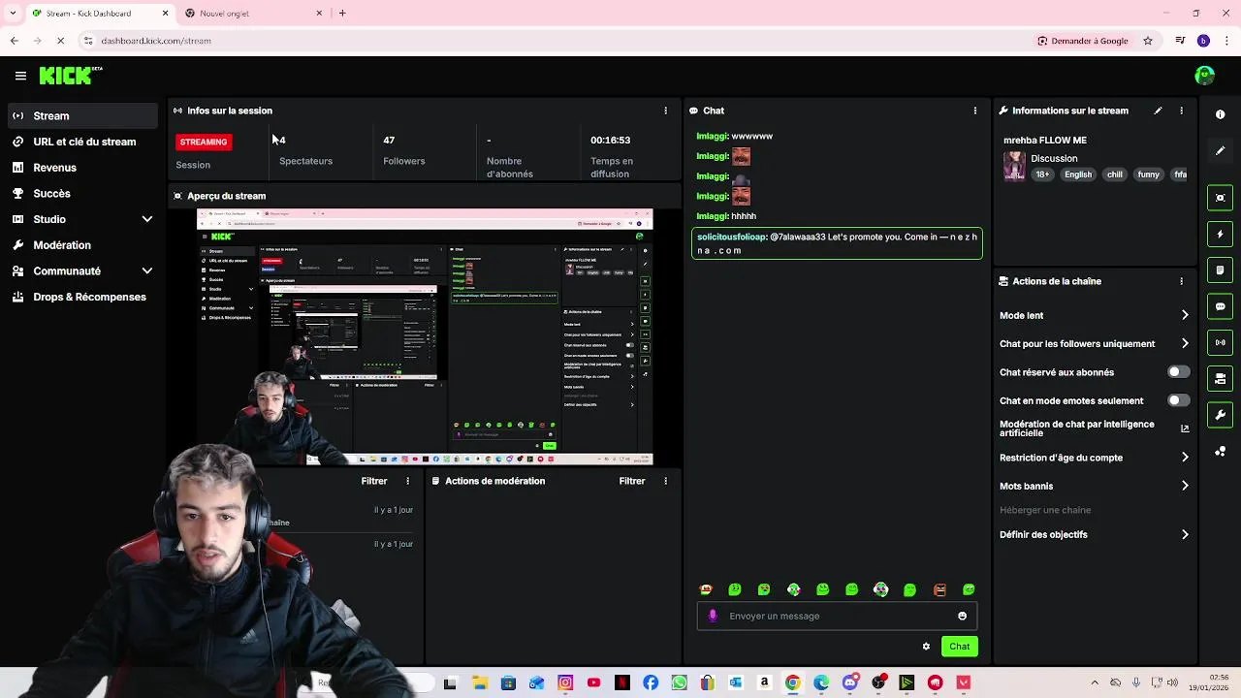Image resolution: width=1241 pixels, height=698 pixels.
Task: Open options menu of Informations sur le stream
Action: (1181, 111)
